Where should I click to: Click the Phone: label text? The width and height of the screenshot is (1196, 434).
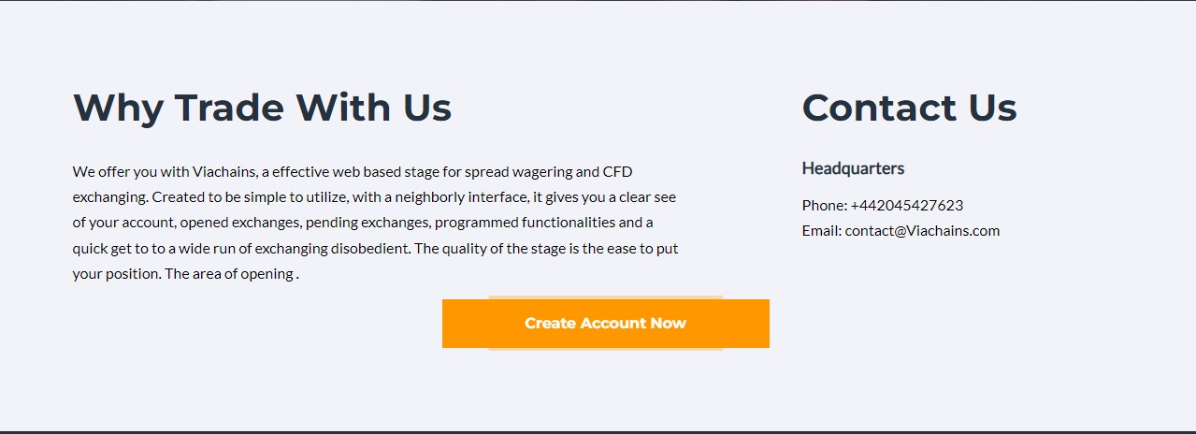(824, 206)
